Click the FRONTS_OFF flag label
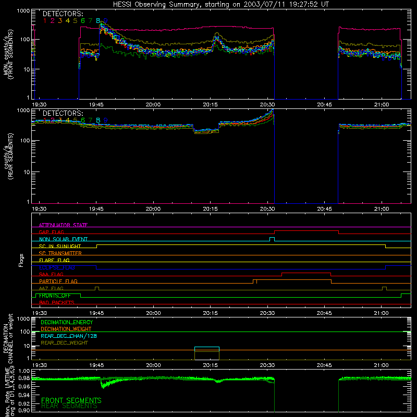The height and width of the screenshot is (417, 417). [x=55, y=296]
